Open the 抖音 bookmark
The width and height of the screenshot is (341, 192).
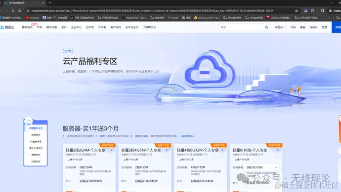(82, 18)
